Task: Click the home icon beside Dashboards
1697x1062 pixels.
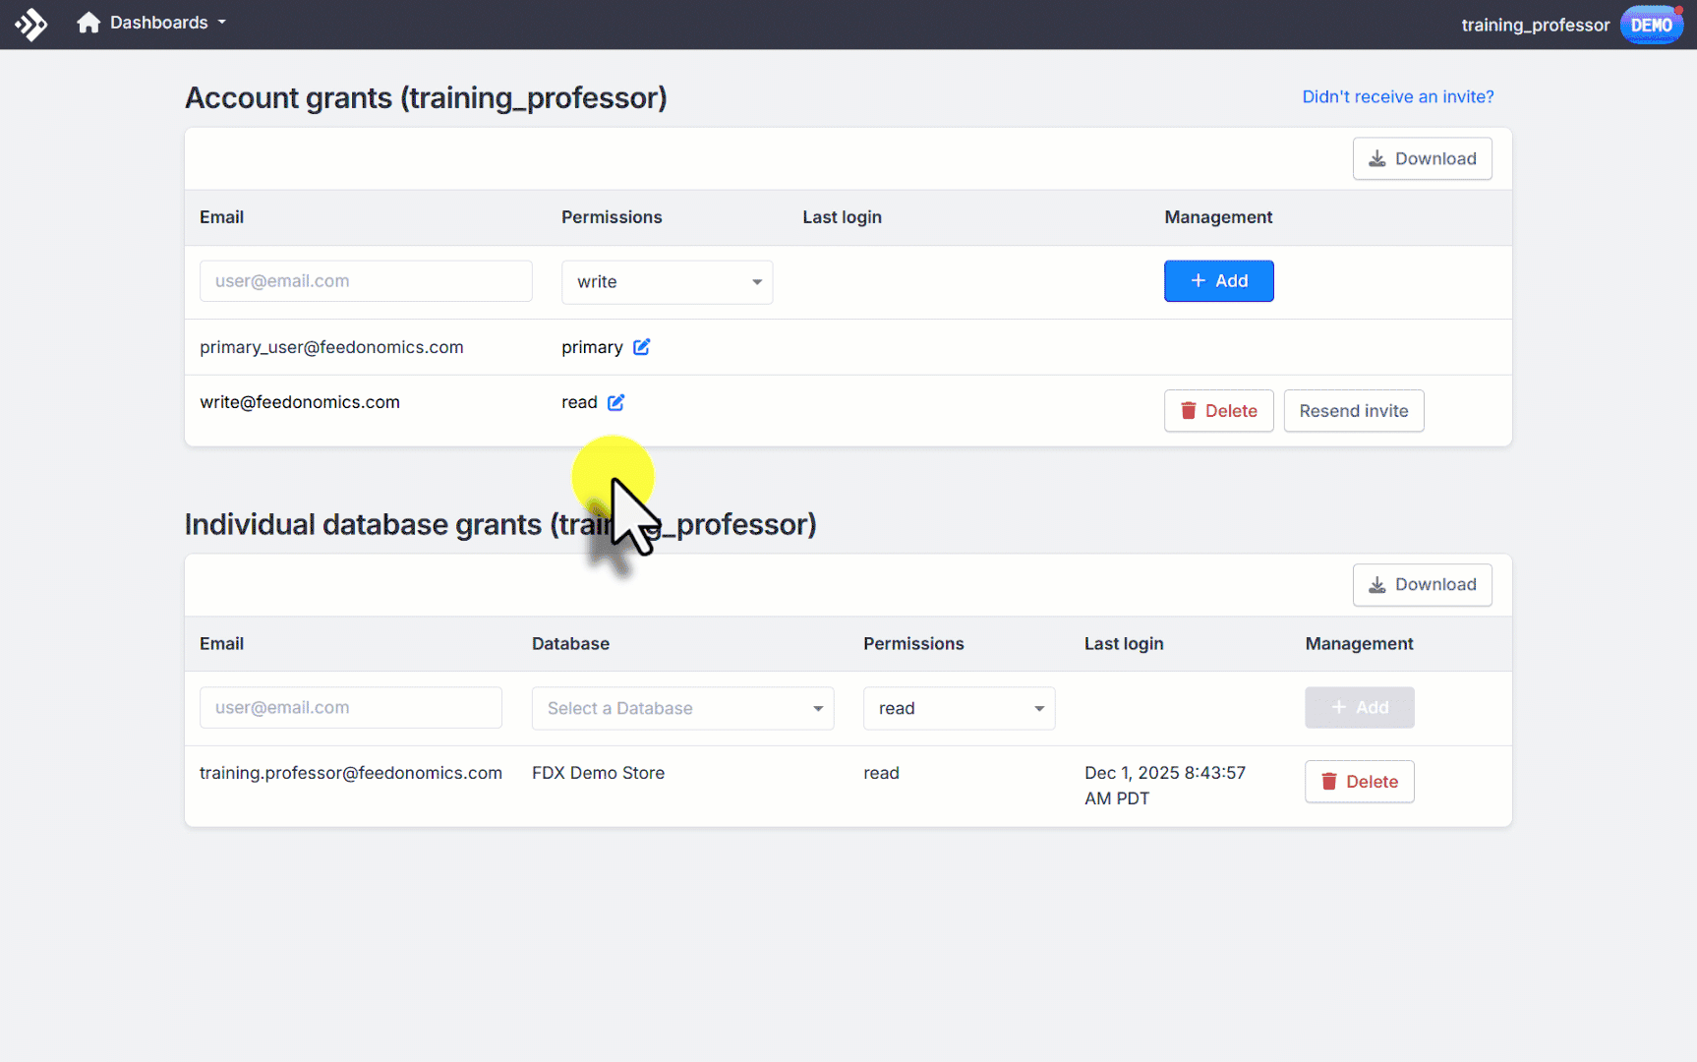Action: 88,23
